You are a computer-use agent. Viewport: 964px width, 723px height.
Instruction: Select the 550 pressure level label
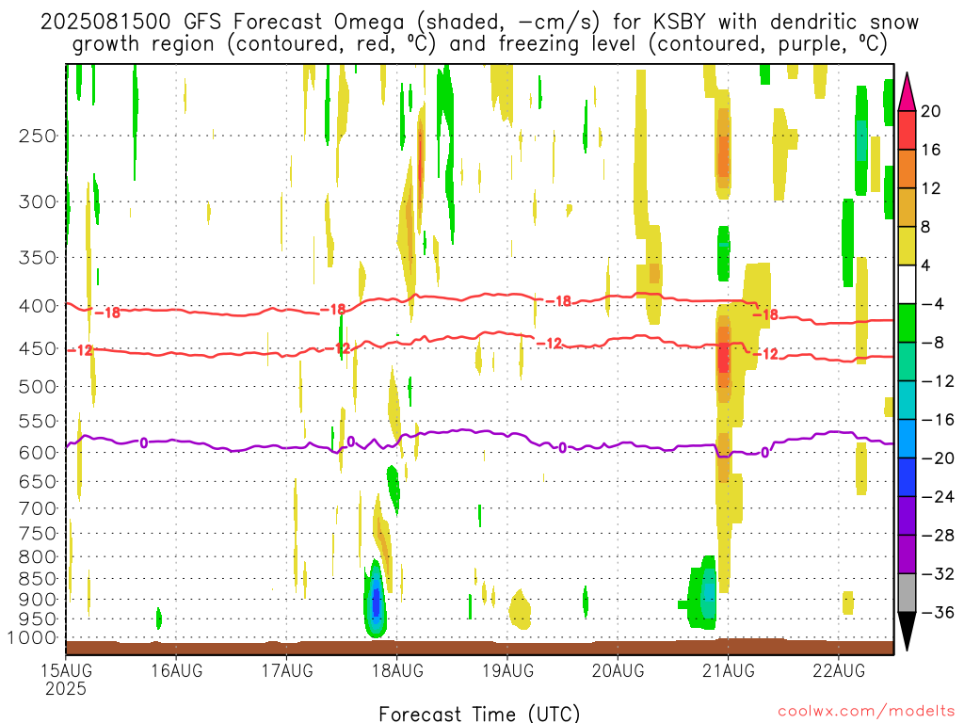38,421
